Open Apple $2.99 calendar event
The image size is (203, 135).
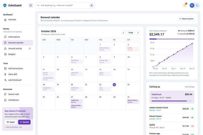tap(105, 74)
